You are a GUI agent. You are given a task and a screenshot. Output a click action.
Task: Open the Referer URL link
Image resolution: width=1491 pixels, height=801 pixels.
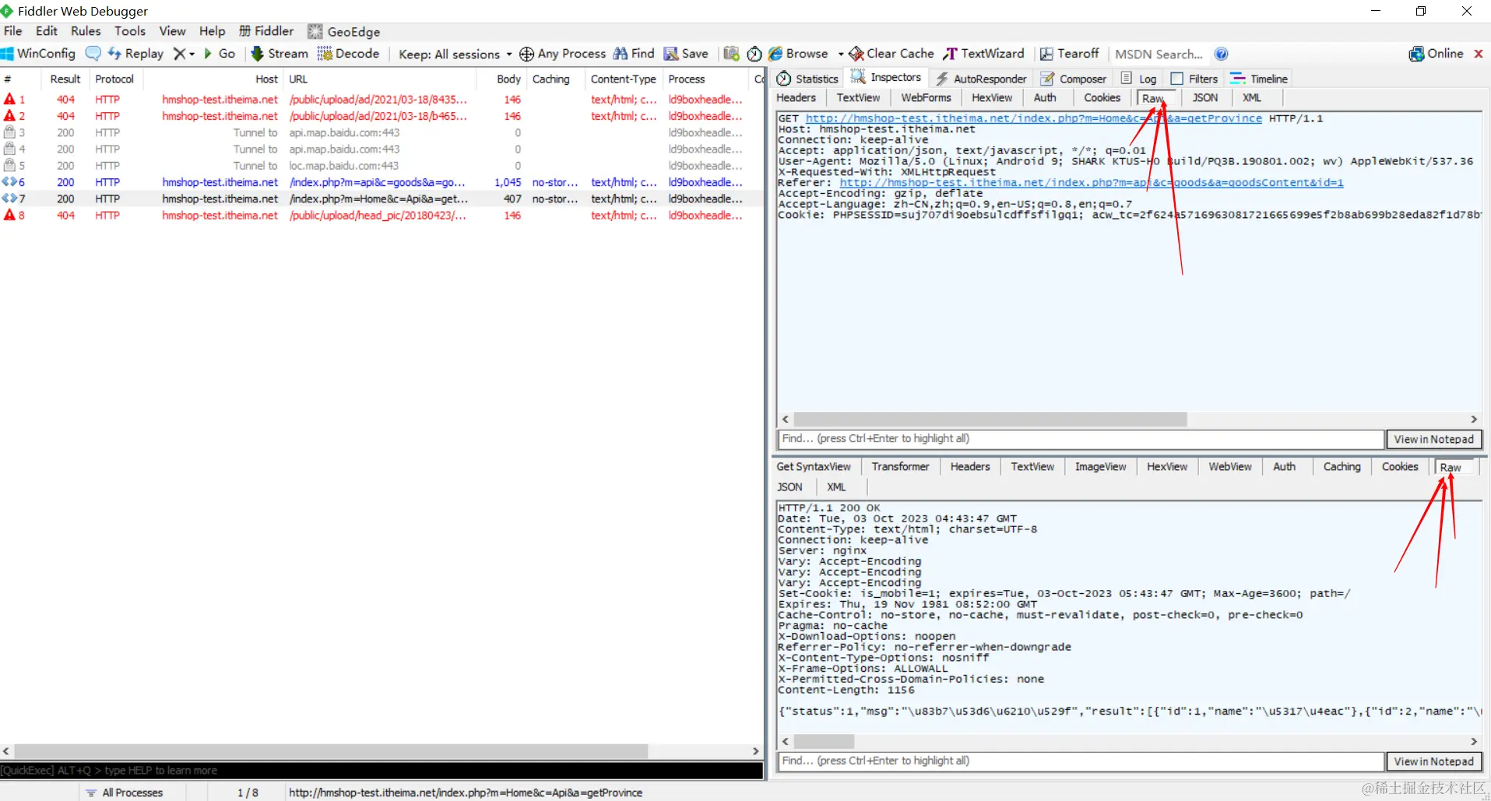1092,183
